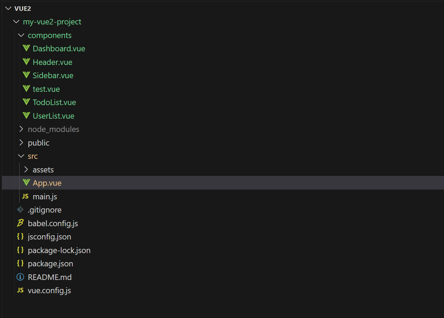Open package.json in the editor

pyautogui.click(x=50, y=264)
